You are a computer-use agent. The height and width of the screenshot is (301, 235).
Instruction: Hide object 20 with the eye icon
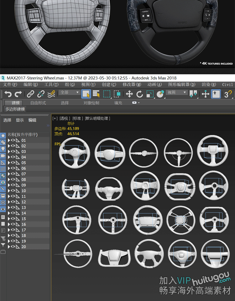point(13,247)
